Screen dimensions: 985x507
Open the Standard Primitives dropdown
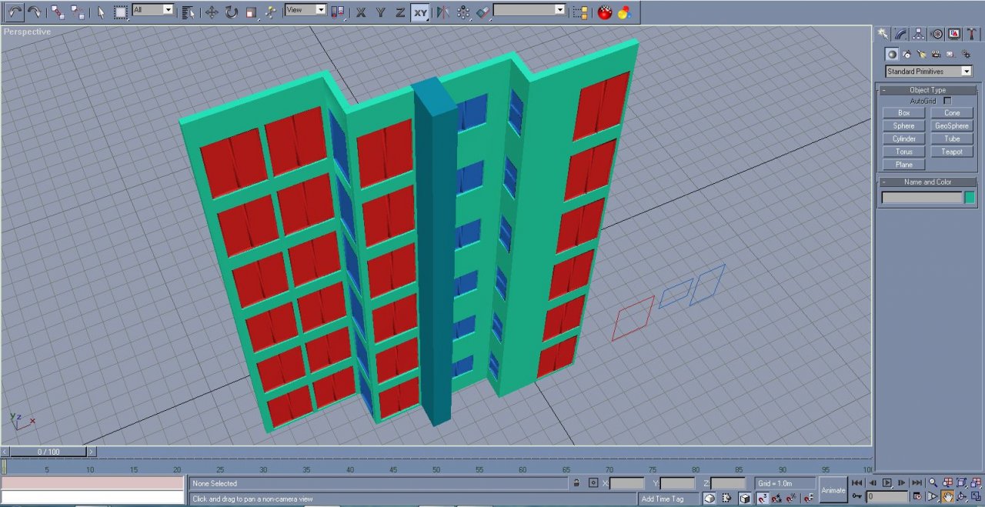[929, 72]
